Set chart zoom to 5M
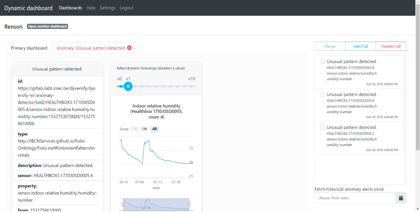This screenshot has width=420, height=213. (144, 129)
